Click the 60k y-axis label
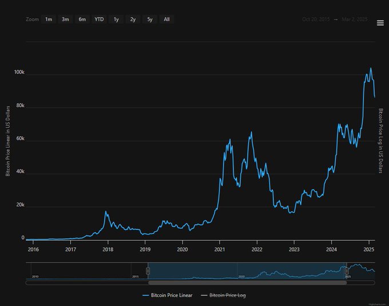The width and height of the screenshot is (389, 306). point(21,138)
